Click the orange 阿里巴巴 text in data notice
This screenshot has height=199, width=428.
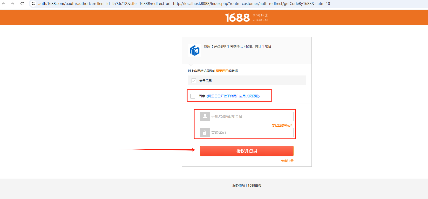[222, 71]
